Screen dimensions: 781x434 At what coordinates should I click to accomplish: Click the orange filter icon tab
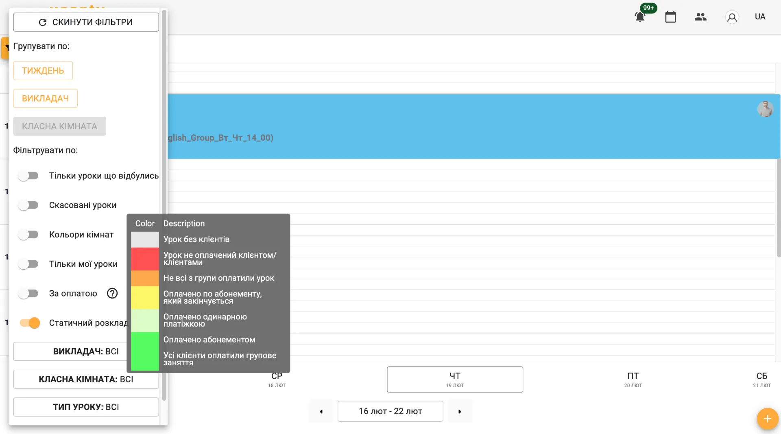(x=5, y=48)
